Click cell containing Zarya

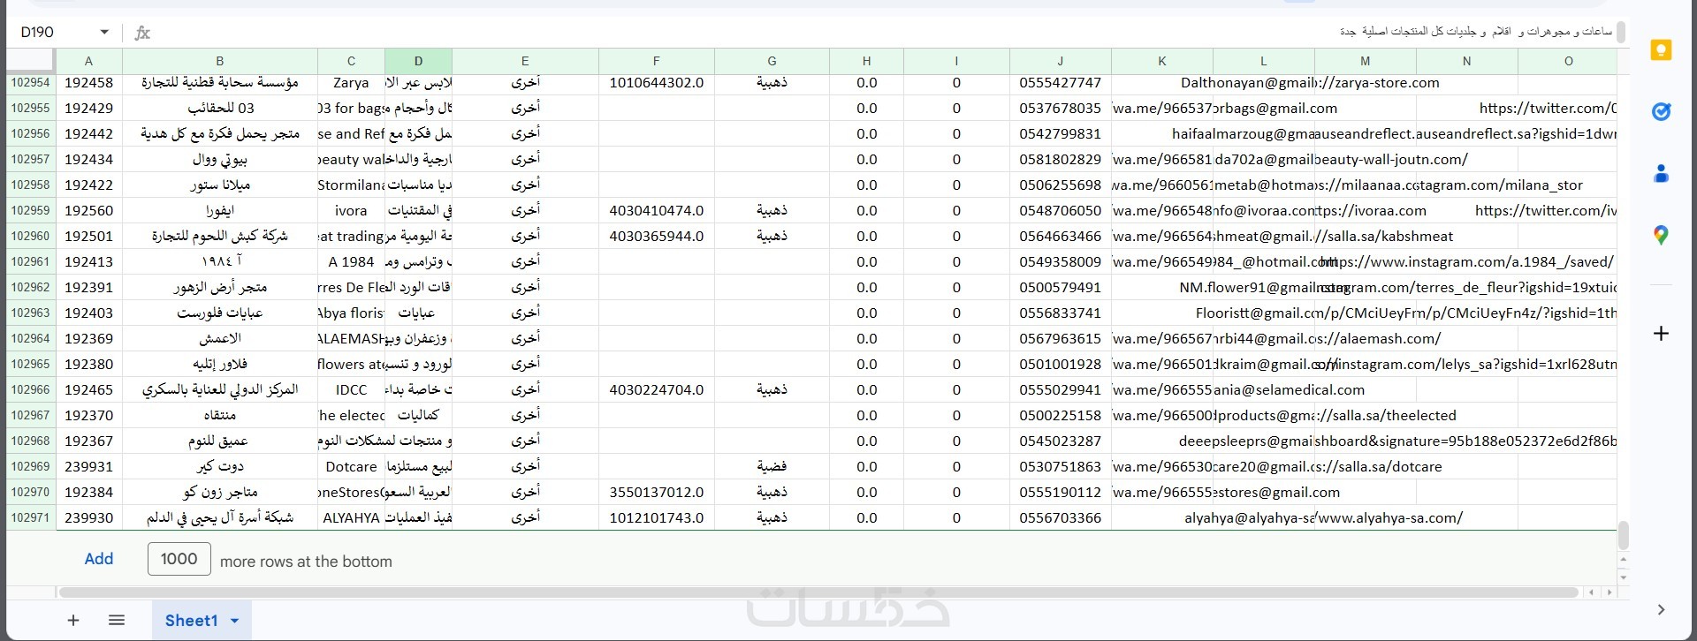click(x=352, y=83)
